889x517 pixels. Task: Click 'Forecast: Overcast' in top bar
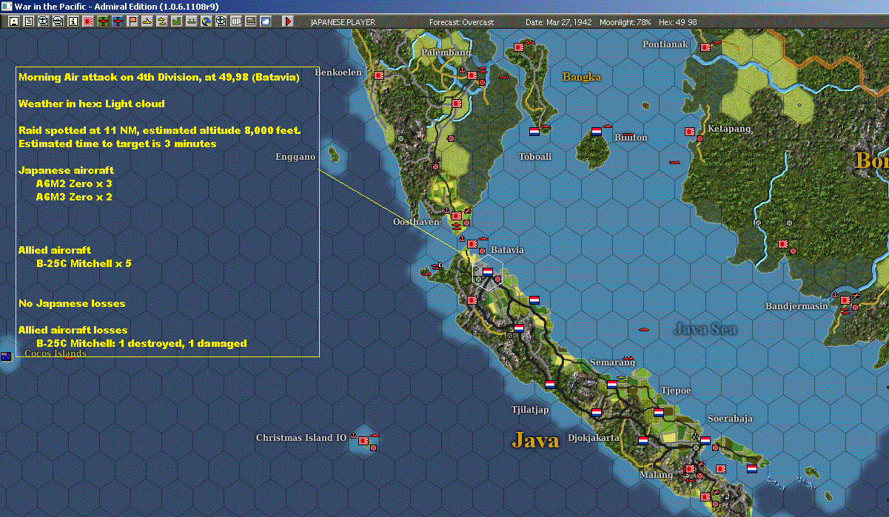tap(461, 22)
